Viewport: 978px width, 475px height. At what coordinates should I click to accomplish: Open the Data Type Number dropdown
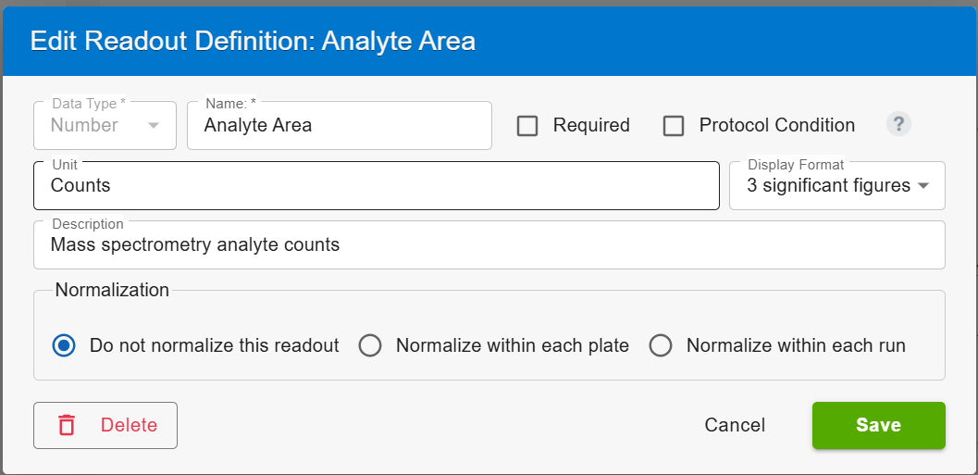(x=105, y=125)
